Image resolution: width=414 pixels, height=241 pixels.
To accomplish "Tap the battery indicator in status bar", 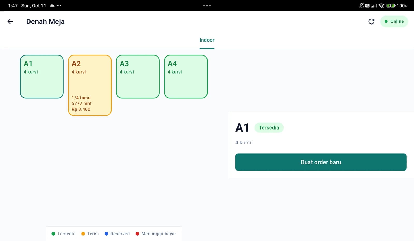I will [391, 6].
